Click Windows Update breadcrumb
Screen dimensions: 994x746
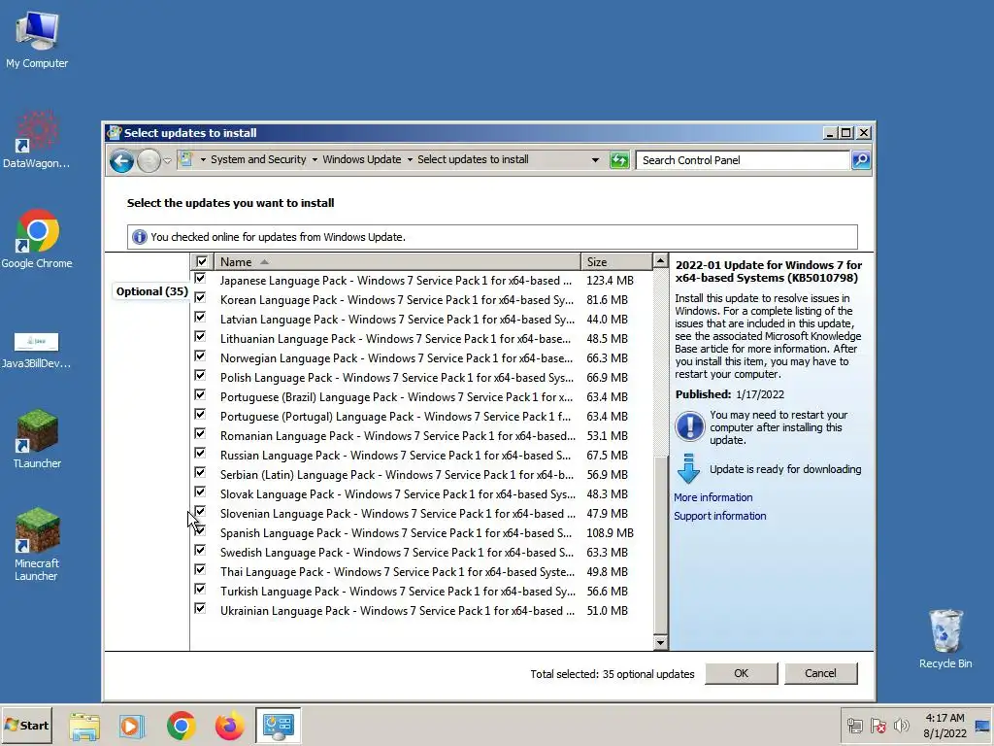[362, 160]
